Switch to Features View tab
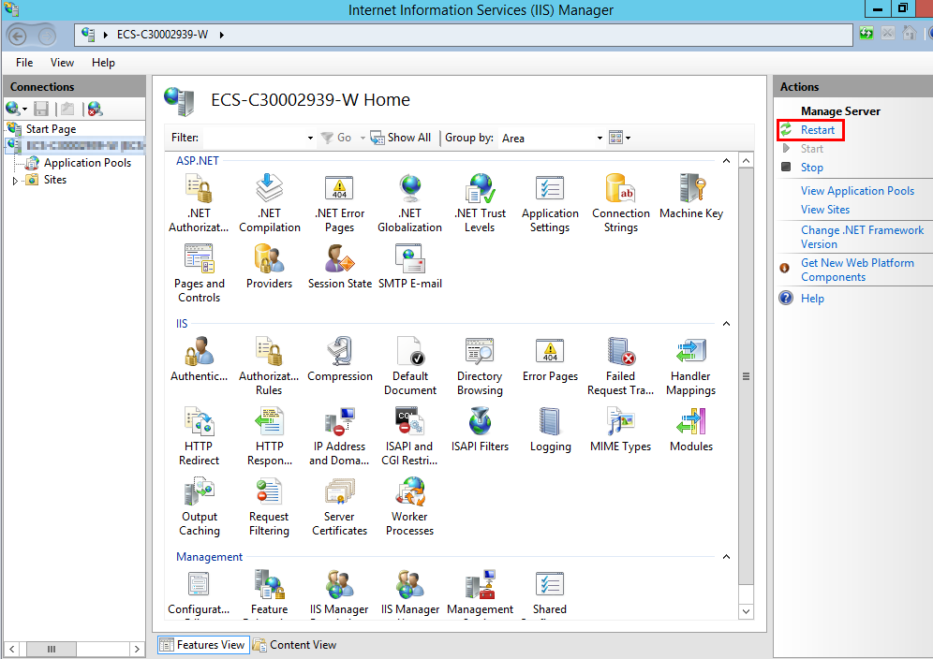 pos(203,645)
